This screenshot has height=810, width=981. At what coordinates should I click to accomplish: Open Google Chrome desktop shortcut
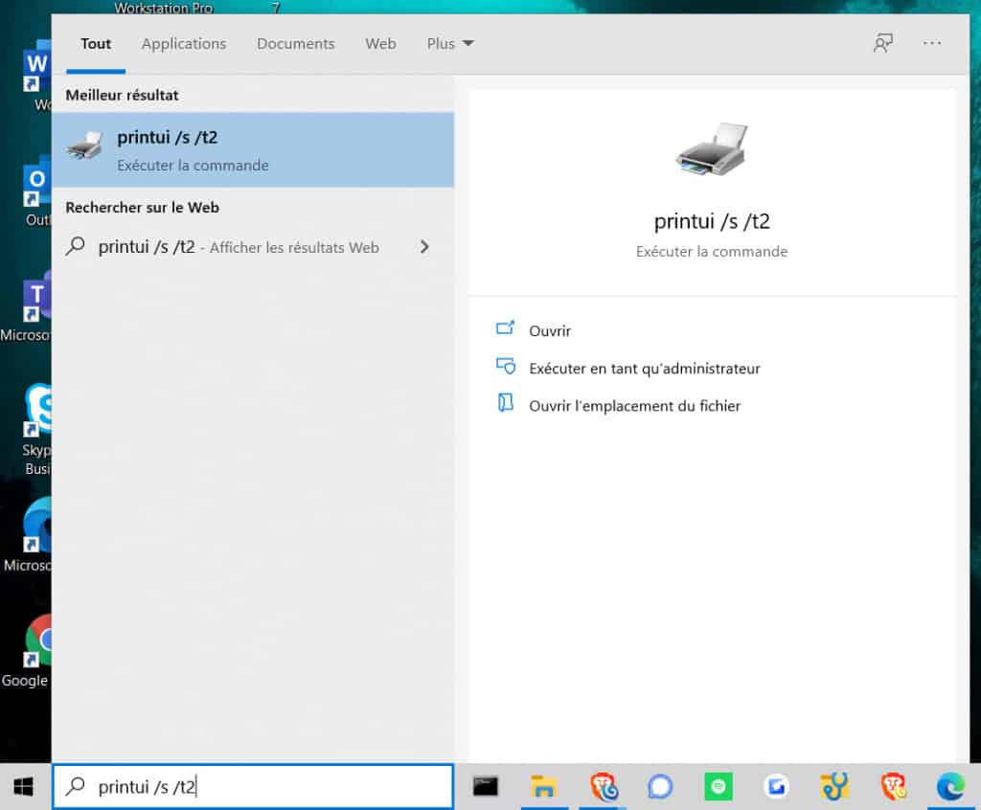tap(37, 641)
